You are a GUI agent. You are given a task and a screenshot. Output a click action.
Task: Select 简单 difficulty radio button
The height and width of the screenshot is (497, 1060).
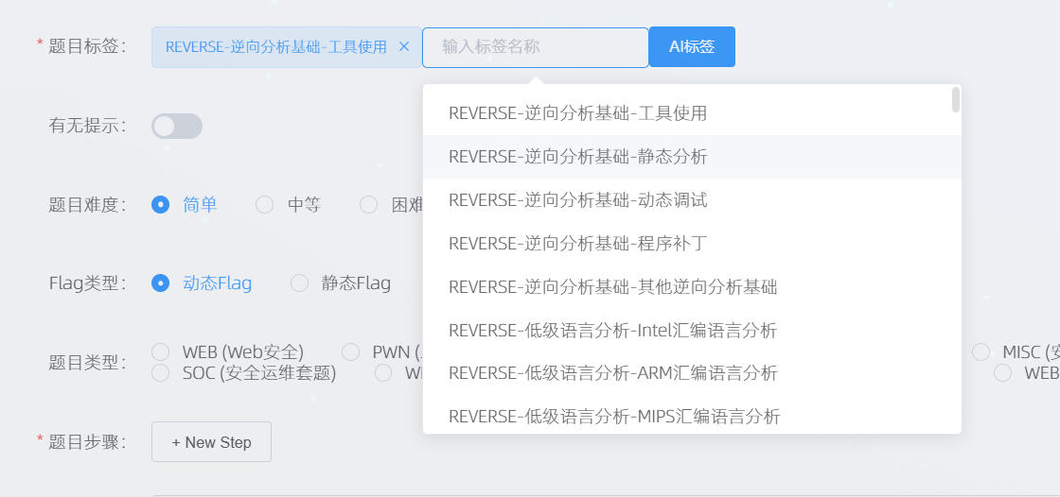point(161,204)
